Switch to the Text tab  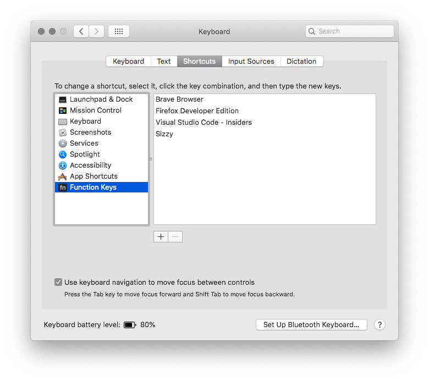tap(163, 61)
